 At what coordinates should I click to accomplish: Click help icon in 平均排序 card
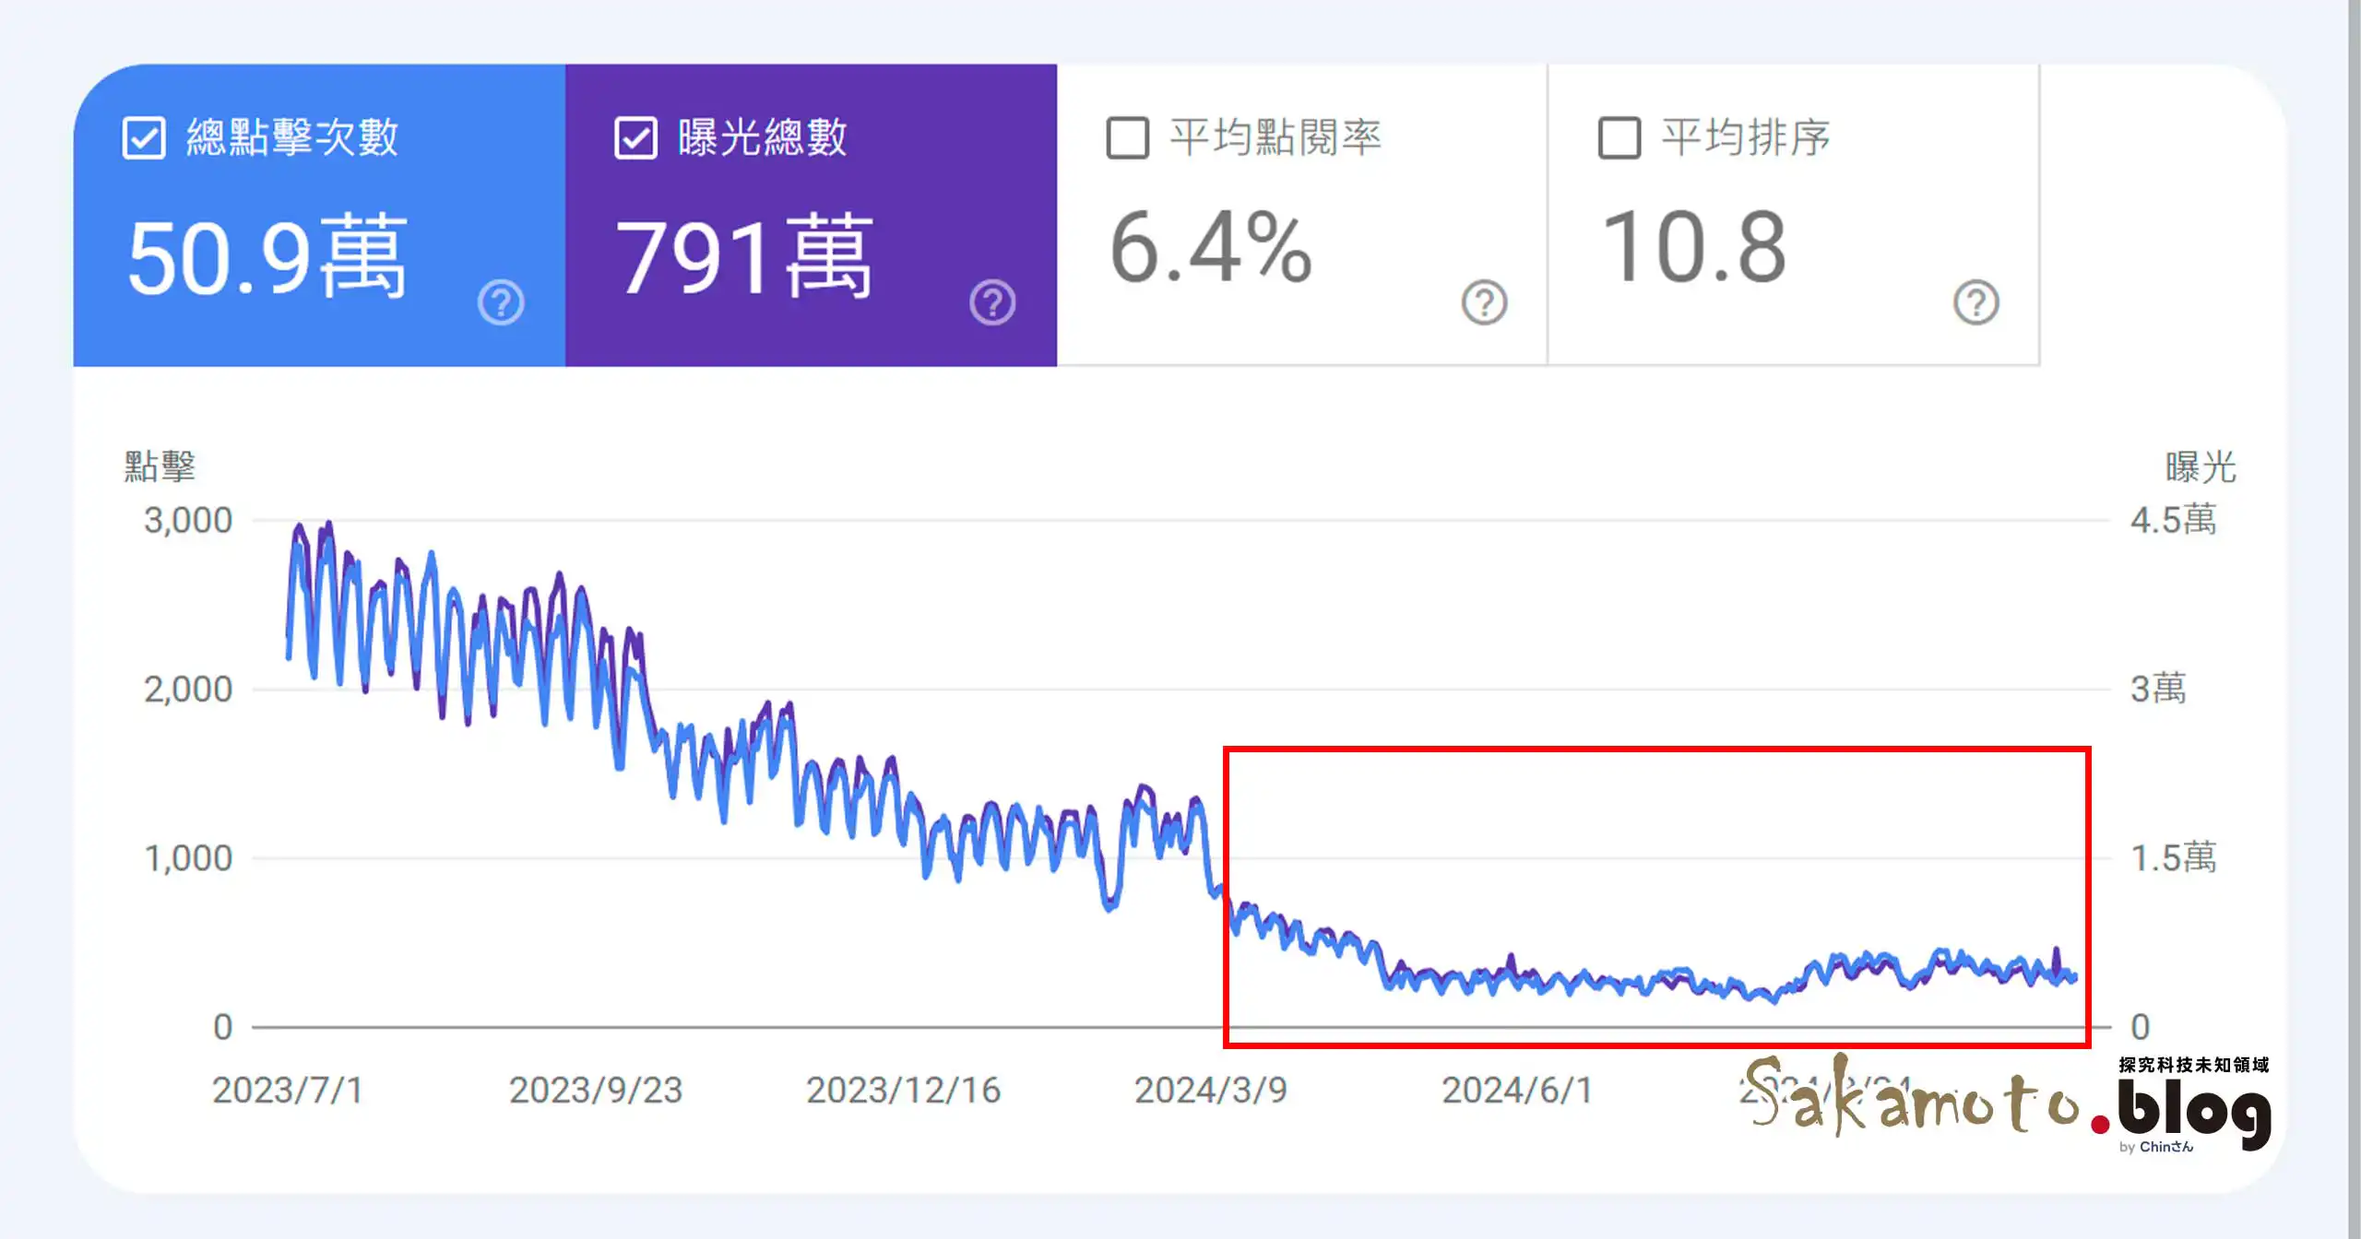click(x=1975, y=302)
